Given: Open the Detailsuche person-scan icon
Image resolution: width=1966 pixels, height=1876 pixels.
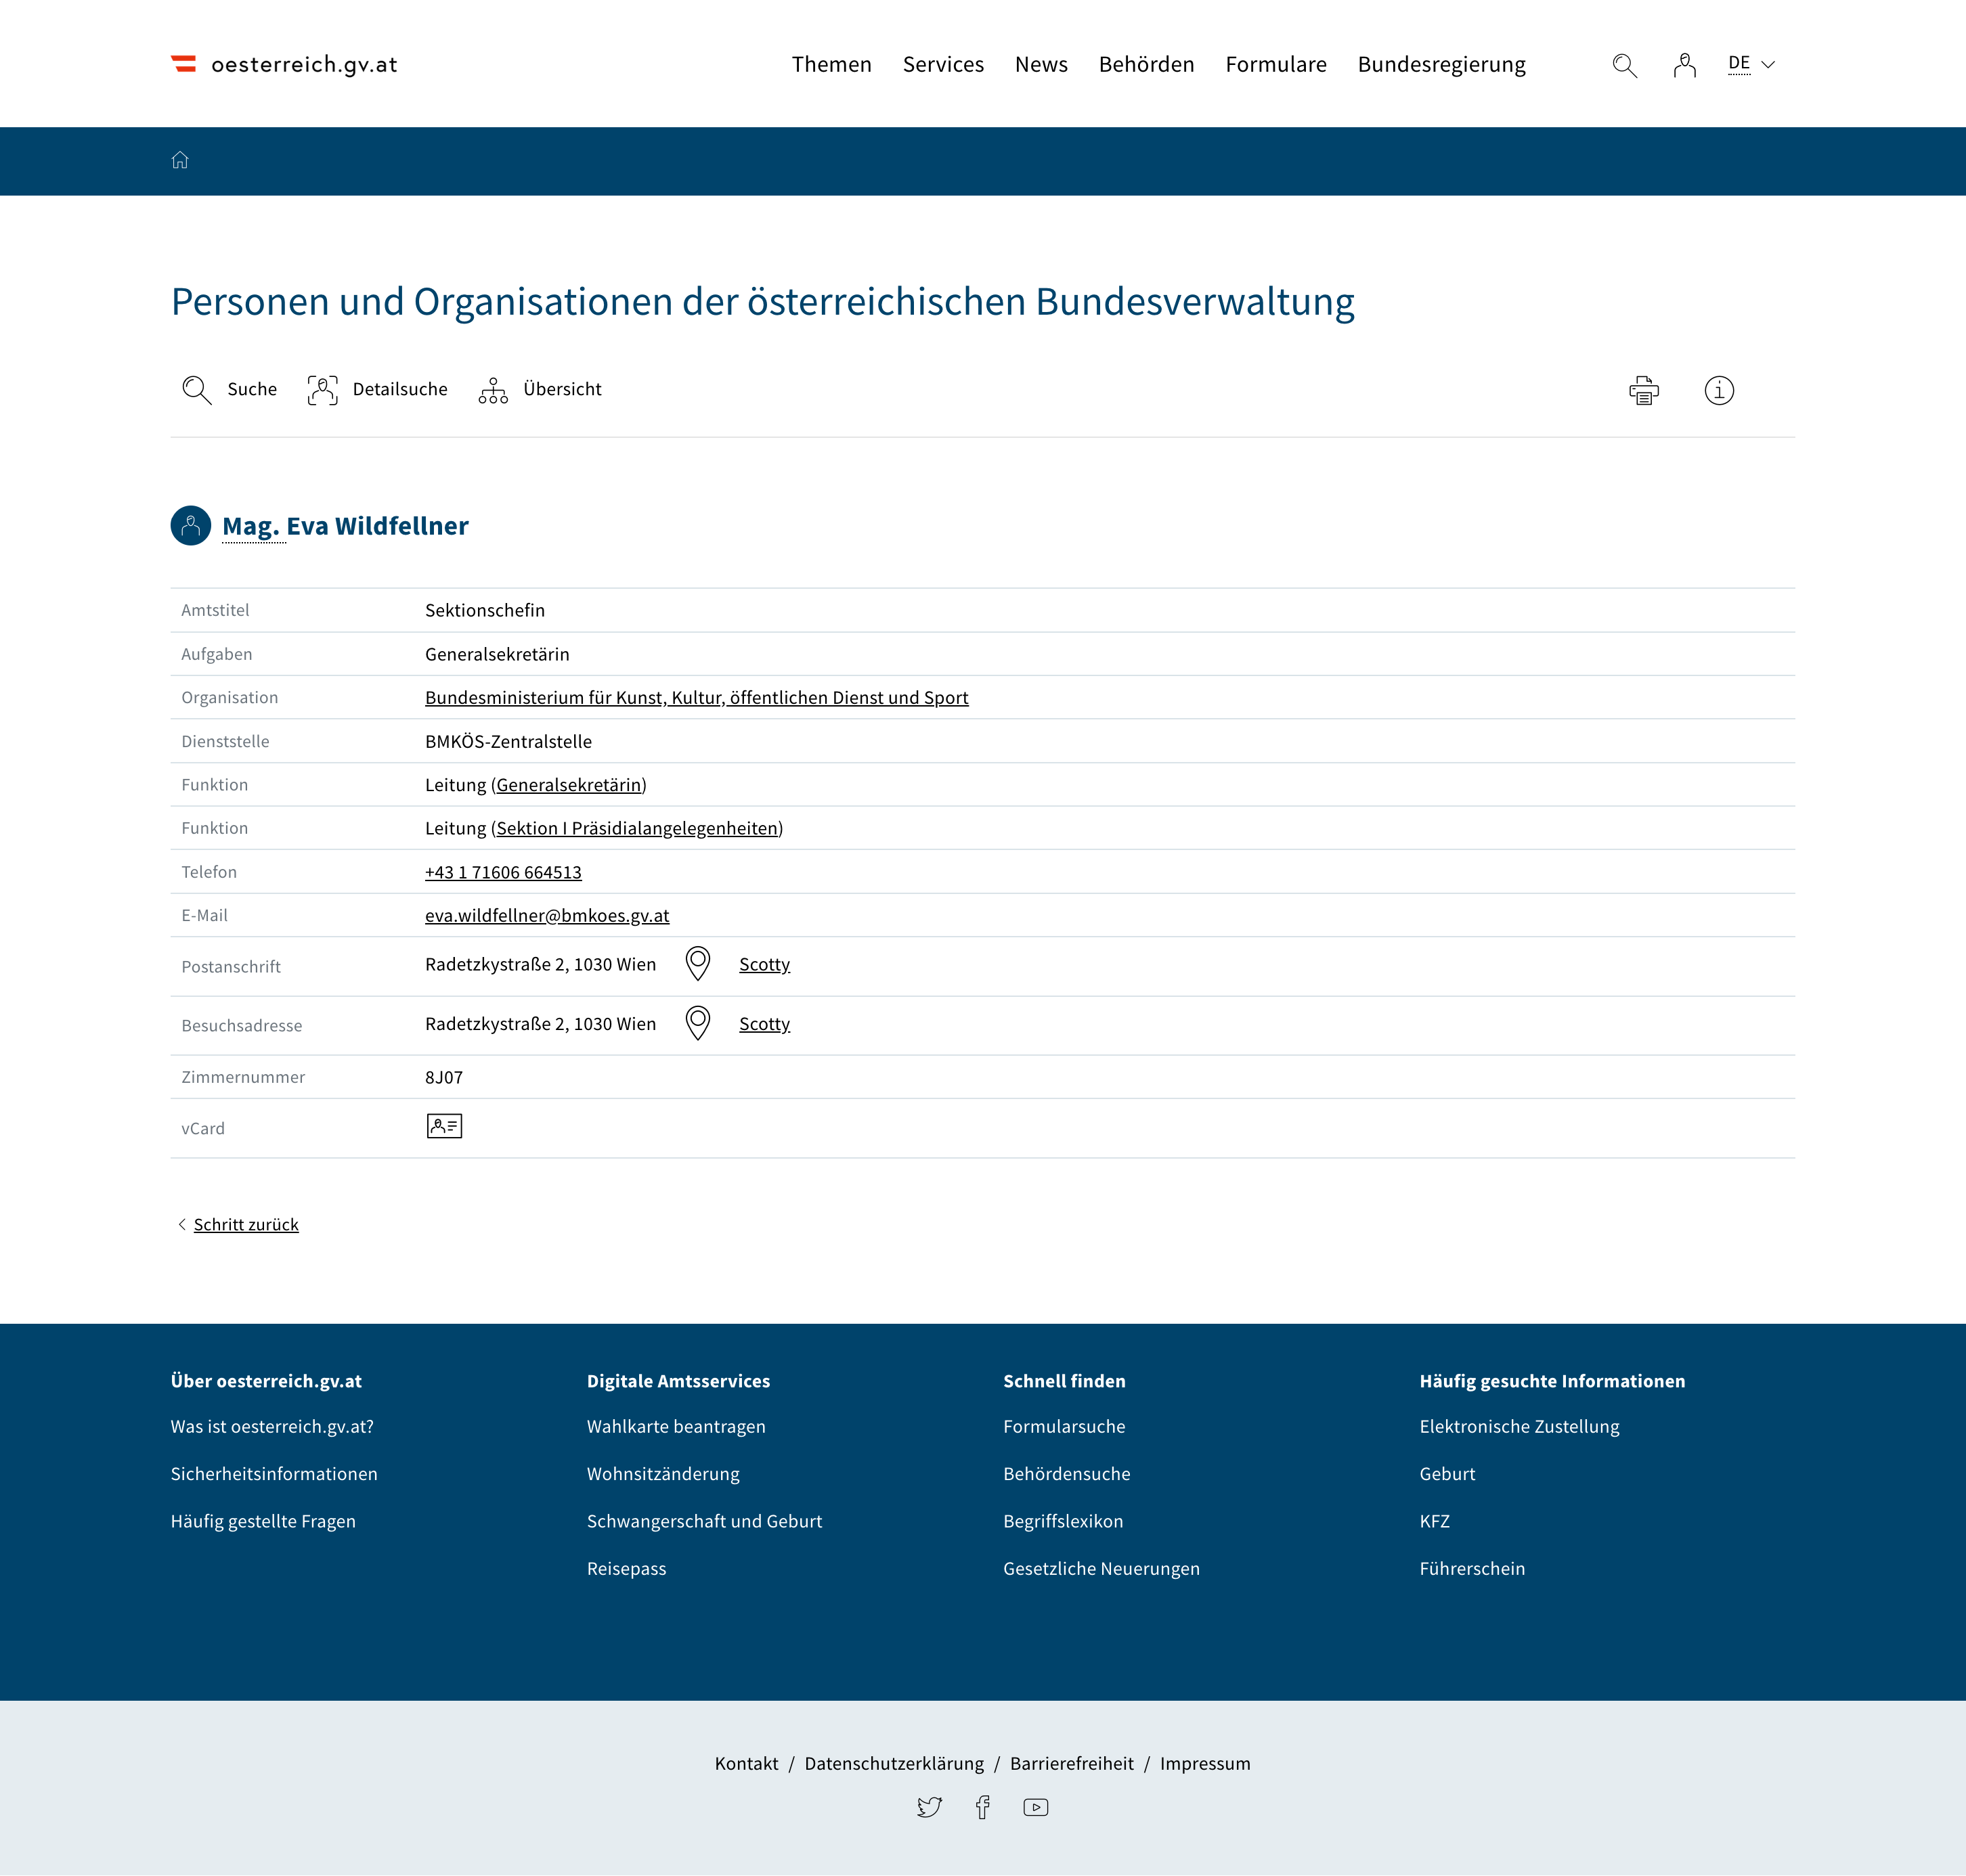Looking at the screenshot, I should [x=322, y=390].
